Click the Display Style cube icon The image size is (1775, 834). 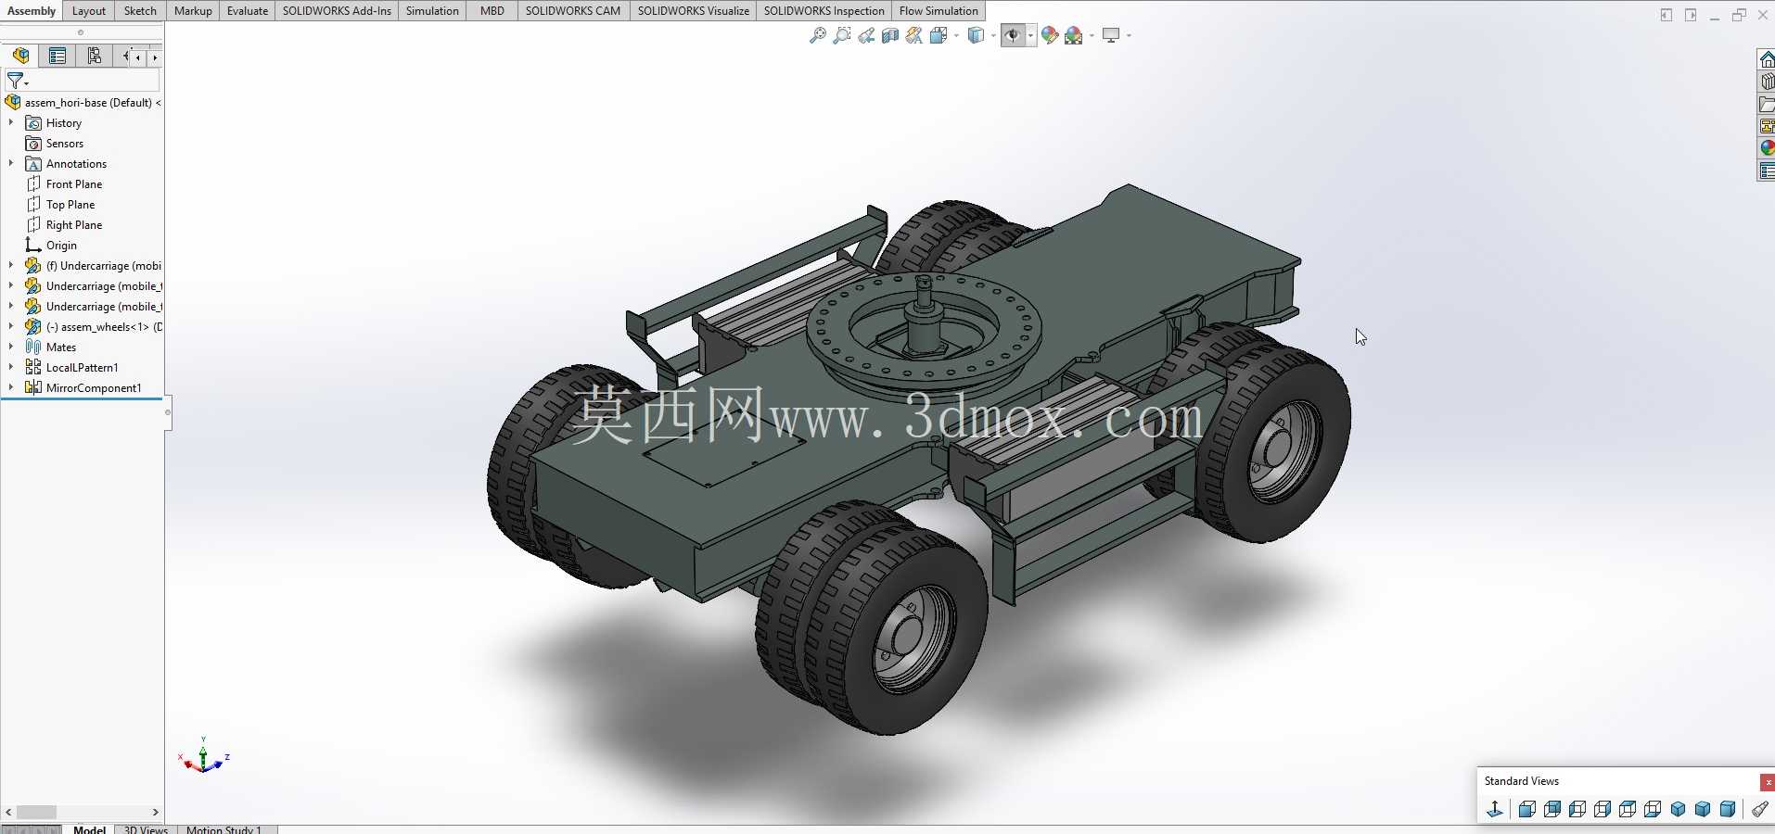976,35
